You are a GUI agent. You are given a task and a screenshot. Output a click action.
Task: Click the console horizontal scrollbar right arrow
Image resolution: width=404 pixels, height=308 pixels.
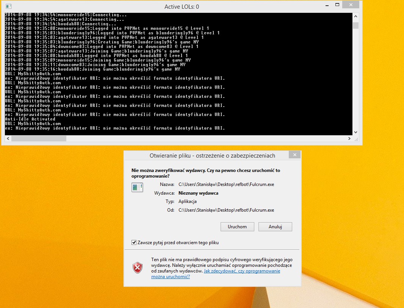(349, 138)
